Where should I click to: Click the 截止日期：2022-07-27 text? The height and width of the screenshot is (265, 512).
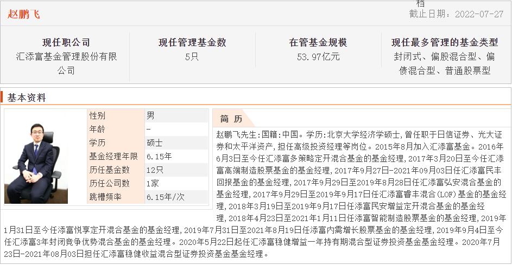456,14
